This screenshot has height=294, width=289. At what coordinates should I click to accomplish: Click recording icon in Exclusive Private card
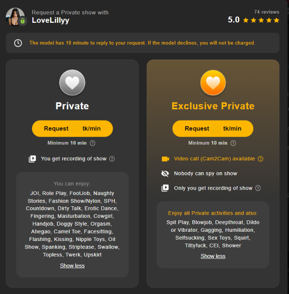[165, 188]
